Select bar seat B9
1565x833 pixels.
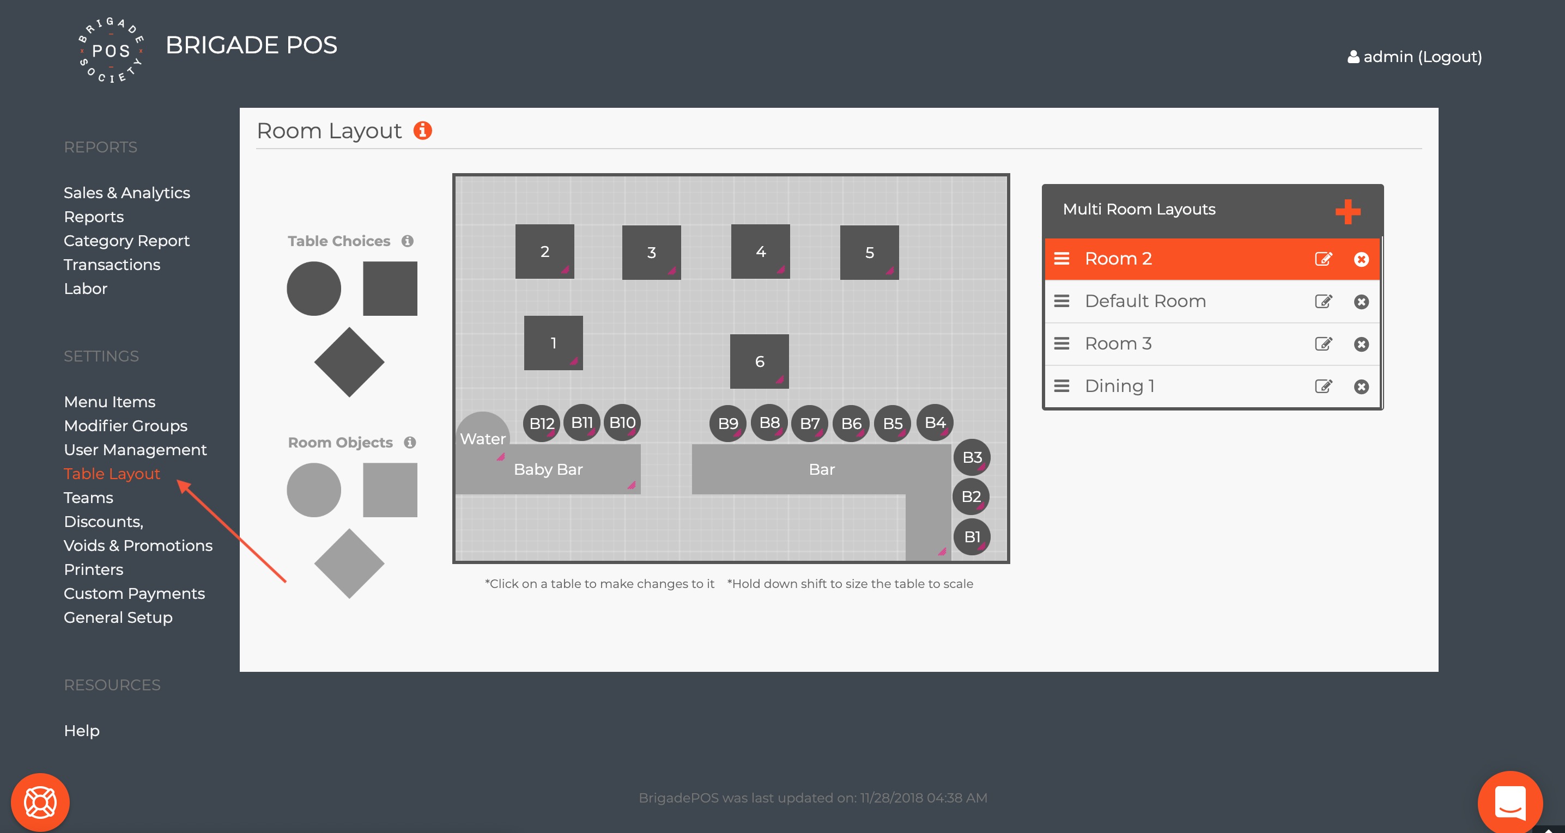point(727,423)
